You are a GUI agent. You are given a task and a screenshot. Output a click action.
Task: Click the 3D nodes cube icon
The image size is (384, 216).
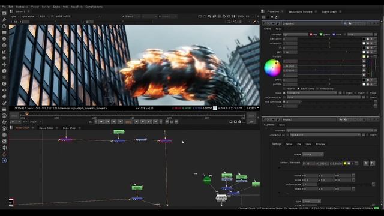pos(4,71)
